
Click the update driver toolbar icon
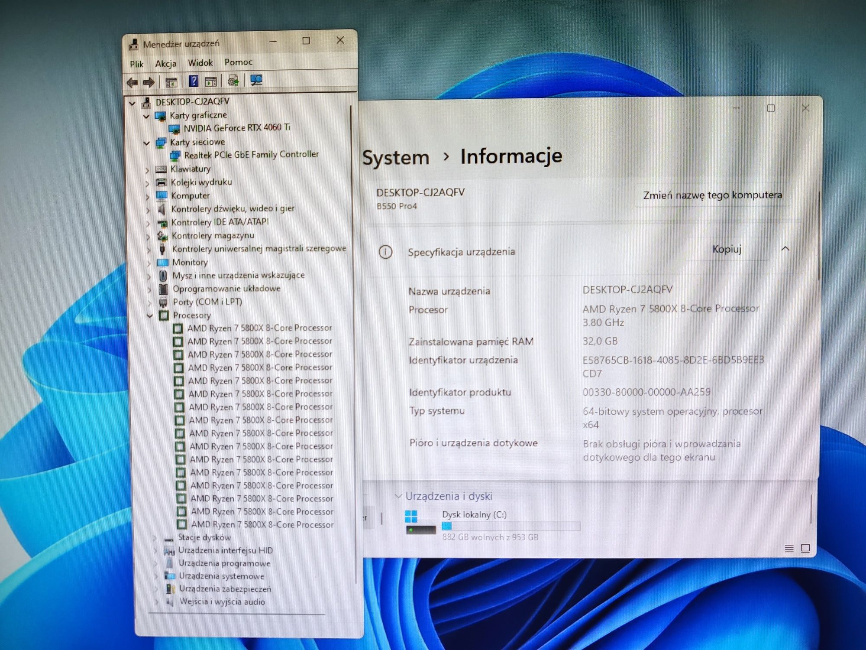[x=233, y=81]
